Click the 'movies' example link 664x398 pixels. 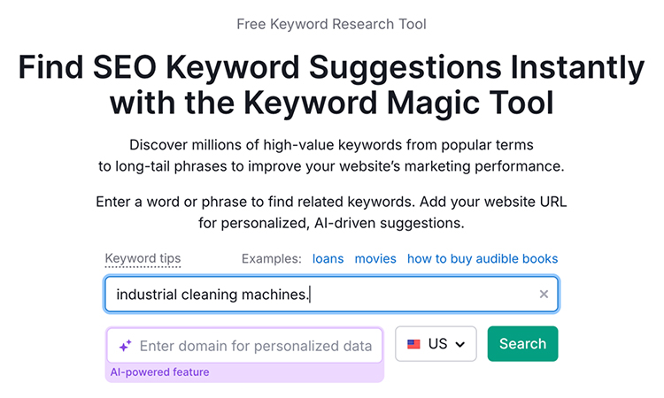[375, 259]
